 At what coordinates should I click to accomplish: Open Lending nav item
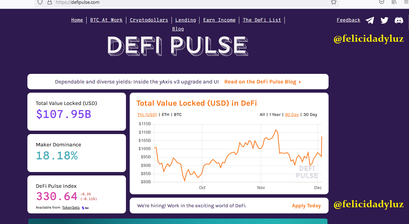(x=186, y=20)
